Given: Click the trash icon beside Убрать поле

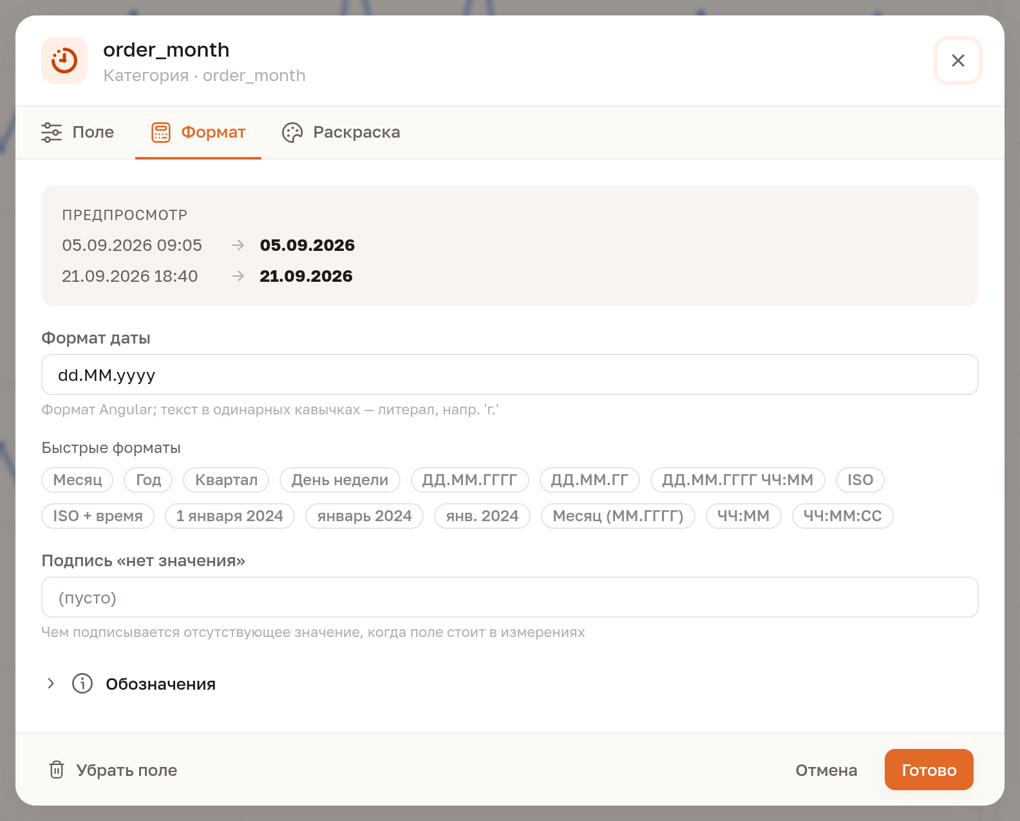Looking at the screenshot, I should pyautogui.click(x=57, y=770).
